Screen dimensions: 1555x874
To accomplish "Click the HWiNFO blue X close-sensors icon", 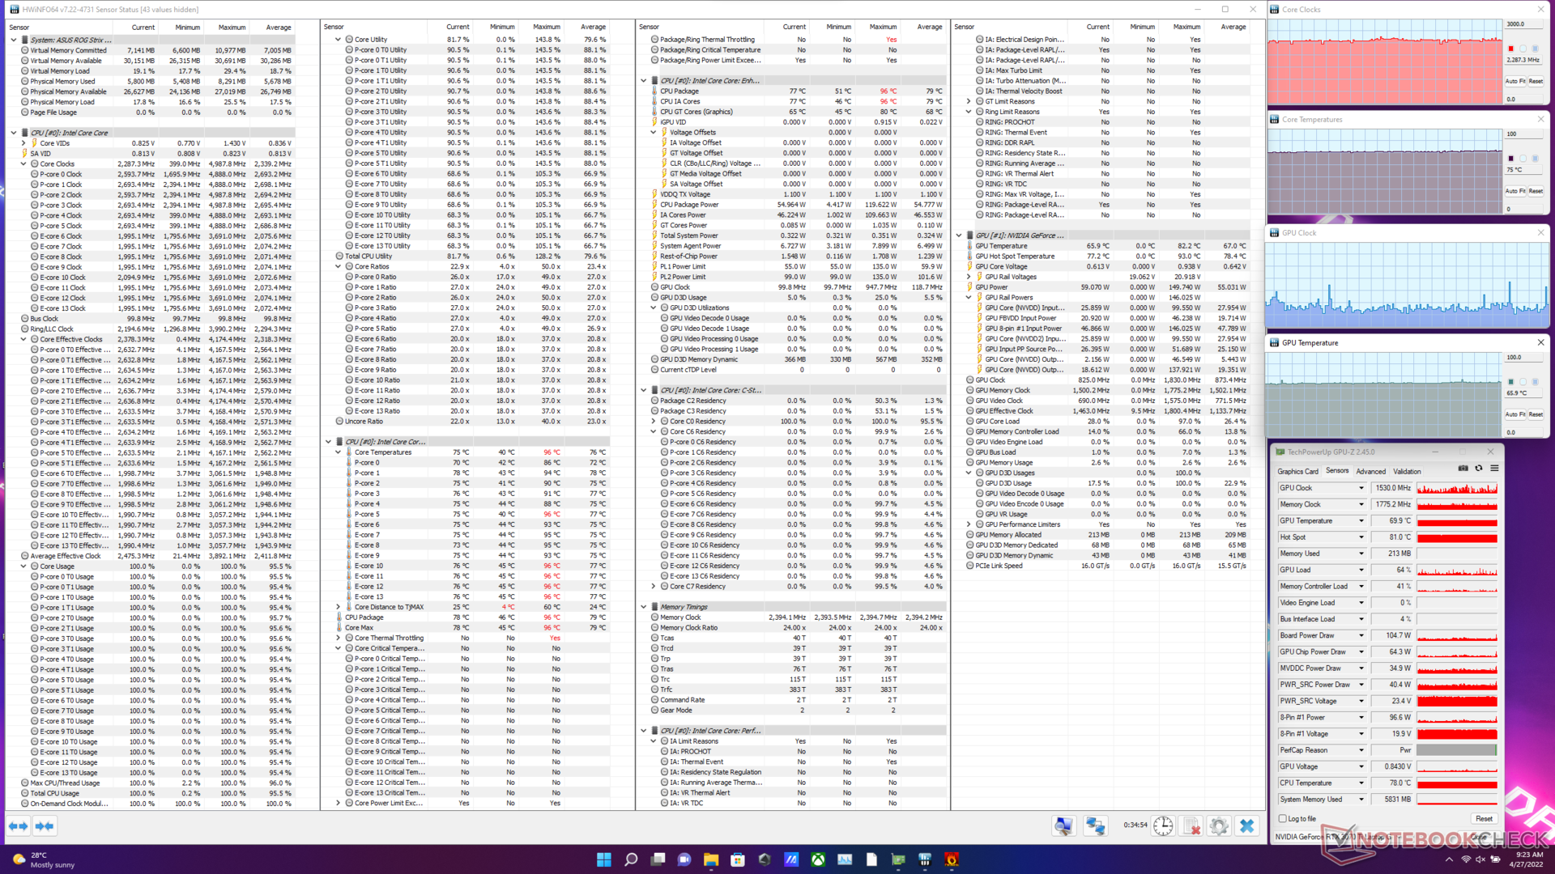I will (1246, 825).
